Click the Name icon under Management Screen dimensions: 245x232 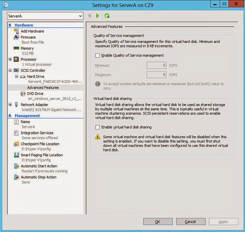point(16,122)
